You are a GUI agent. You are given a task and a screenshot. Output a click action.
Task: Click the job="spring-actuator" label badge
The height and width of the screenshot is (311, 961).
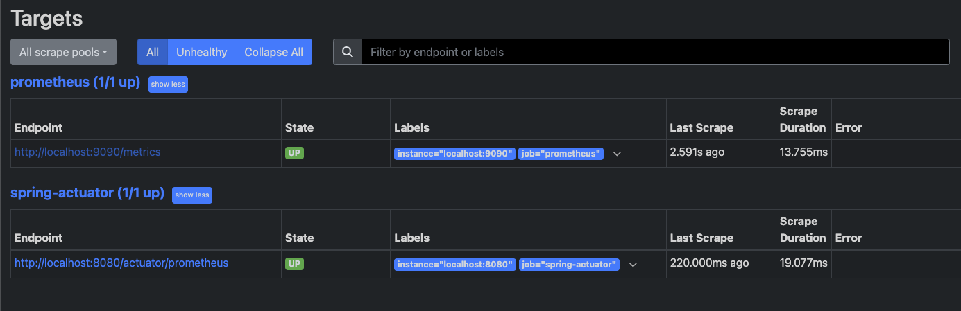coord(568,264)
